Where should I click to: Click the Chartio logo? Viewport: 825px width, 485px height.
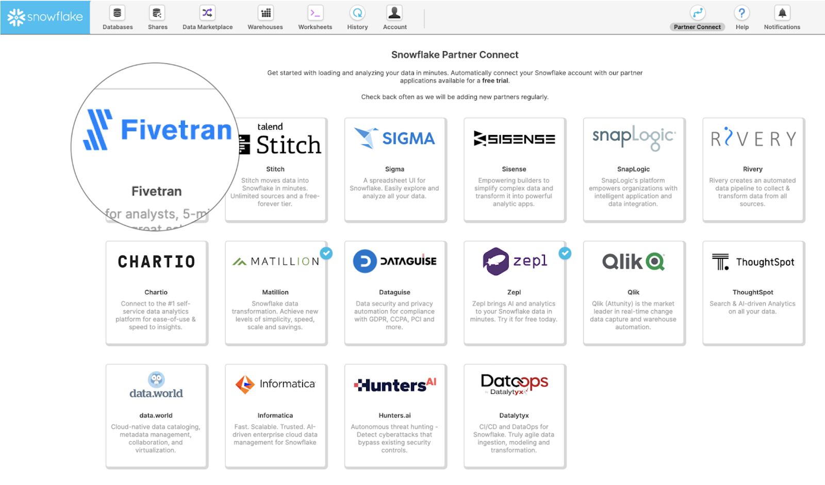pos(156,262)
